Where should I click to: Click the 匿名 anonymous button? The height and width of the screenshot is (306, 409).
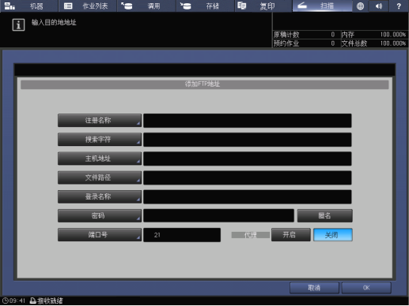325,215
